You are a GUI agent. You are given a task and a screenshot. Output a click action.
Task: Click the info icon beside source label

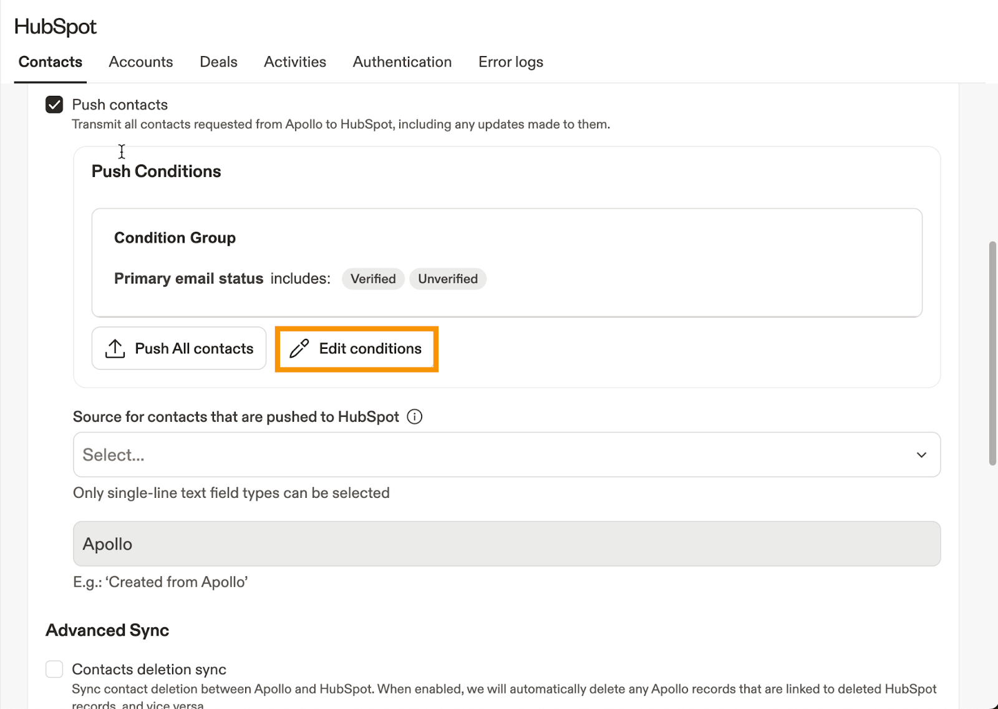[414, 417]
